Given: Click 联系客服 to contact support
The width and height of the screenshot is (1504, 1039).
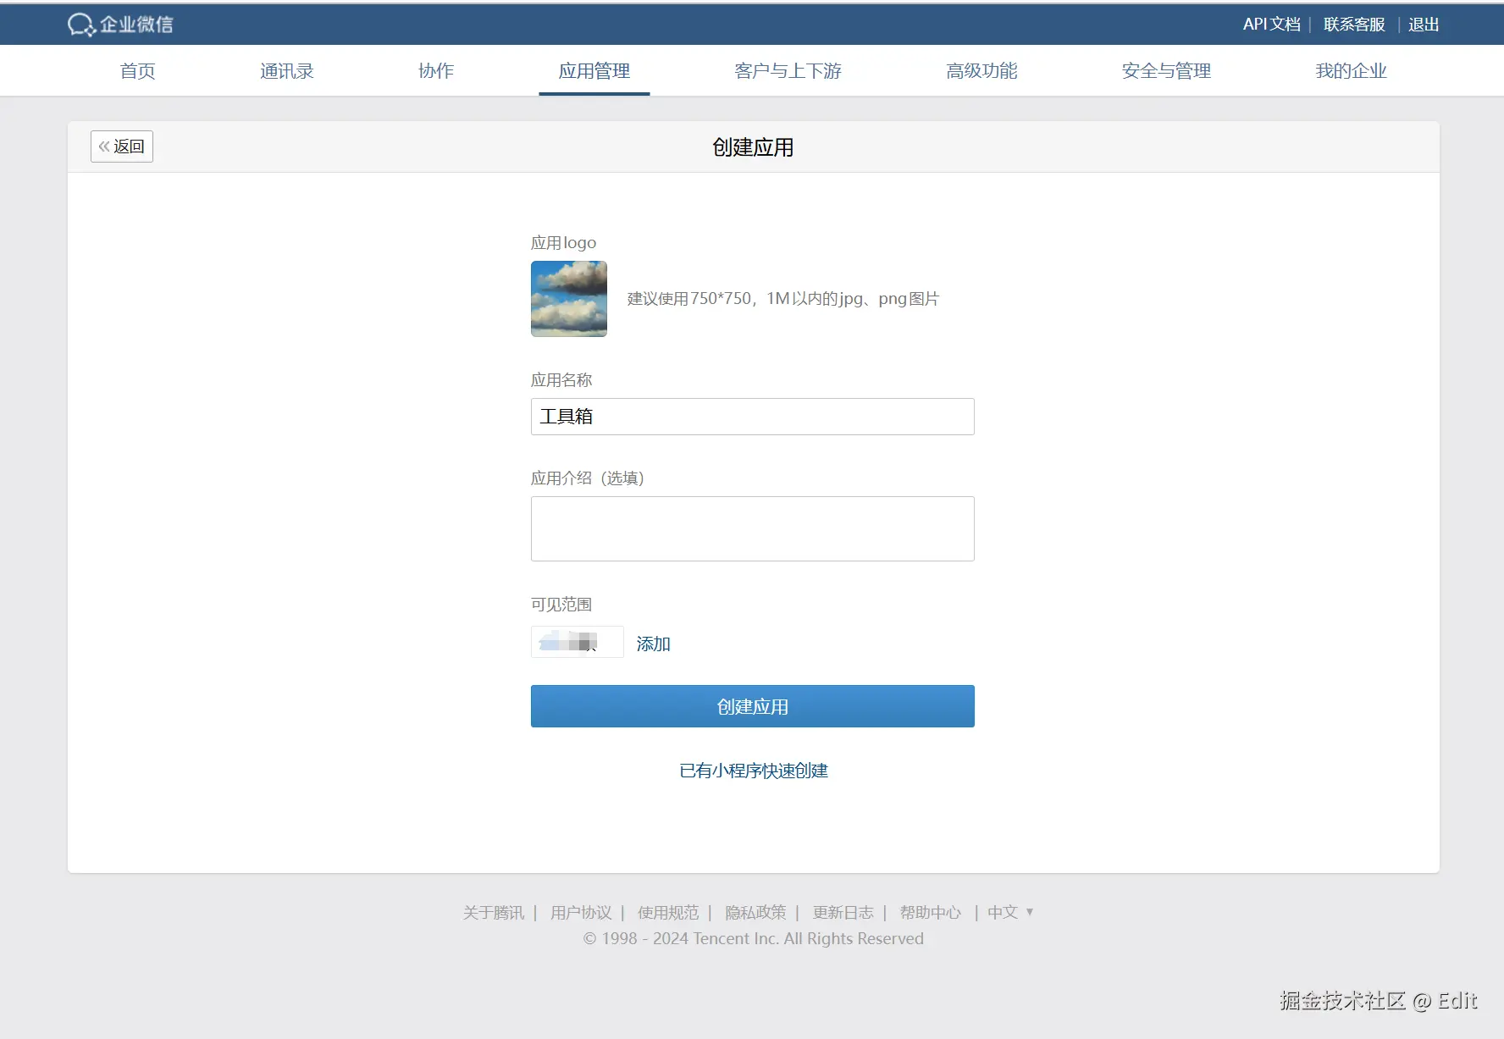Looking at the screenshot, I should click(x=1352, y=25).
